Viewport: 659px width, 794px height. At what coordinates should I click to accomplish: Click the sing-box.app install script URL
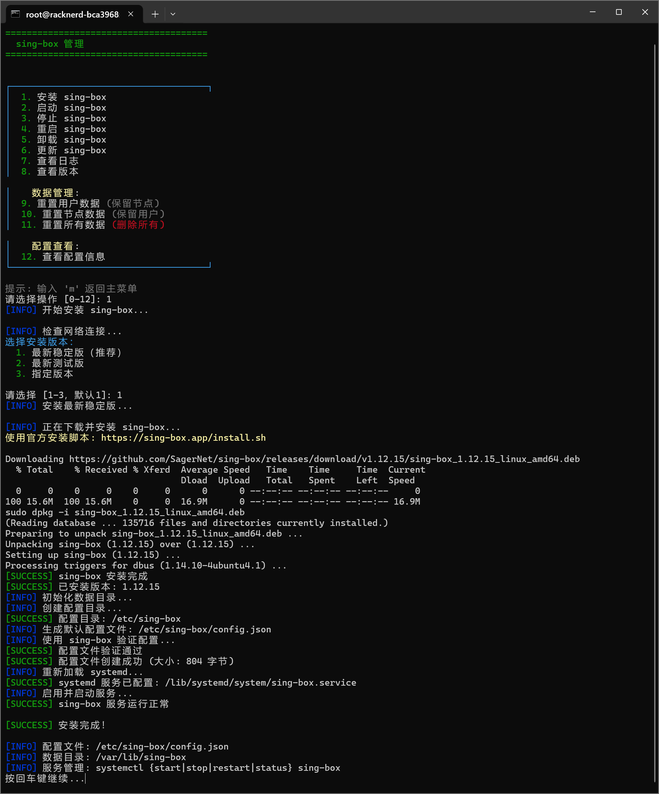(x=183, y=438)
